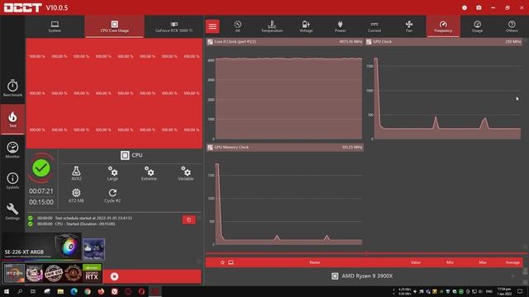Toggle Core 0 Clock graph icon
Viewport: 529px width, 297px height.
210,42
